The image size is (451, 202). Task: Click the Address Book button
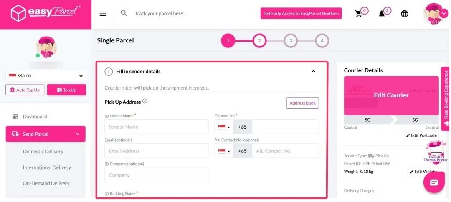pyautogui.click(x=303, y=103)
